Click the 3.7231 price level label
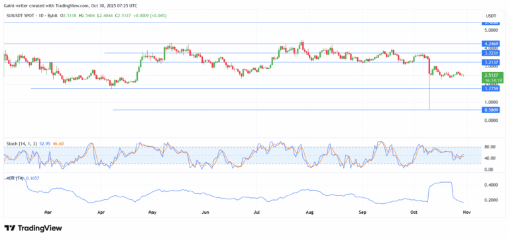This screenshot has width=509, height=239. point(491,53)
